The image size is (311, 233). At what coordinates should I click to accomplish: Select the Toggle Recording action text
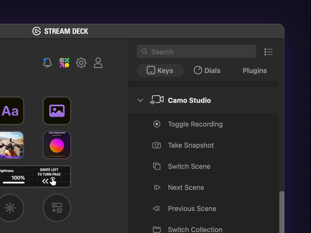(195, 124)
